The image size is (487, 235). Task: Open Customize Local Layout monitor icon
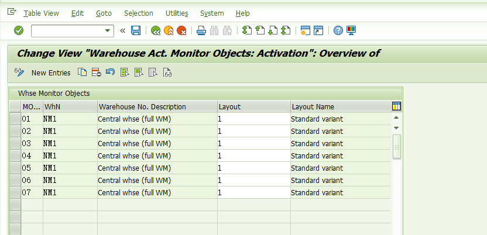[351, 30]
